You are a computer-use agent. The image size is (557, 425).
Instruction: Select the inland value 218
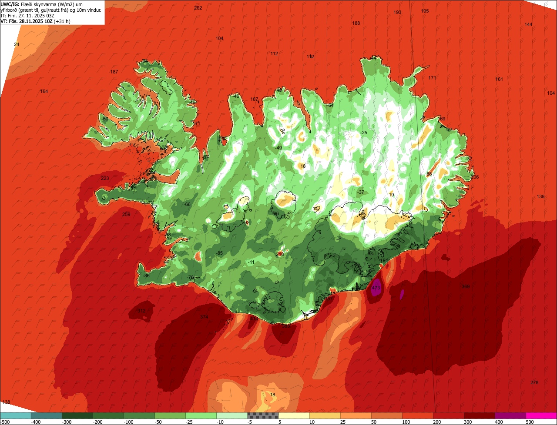coord(280,254)
